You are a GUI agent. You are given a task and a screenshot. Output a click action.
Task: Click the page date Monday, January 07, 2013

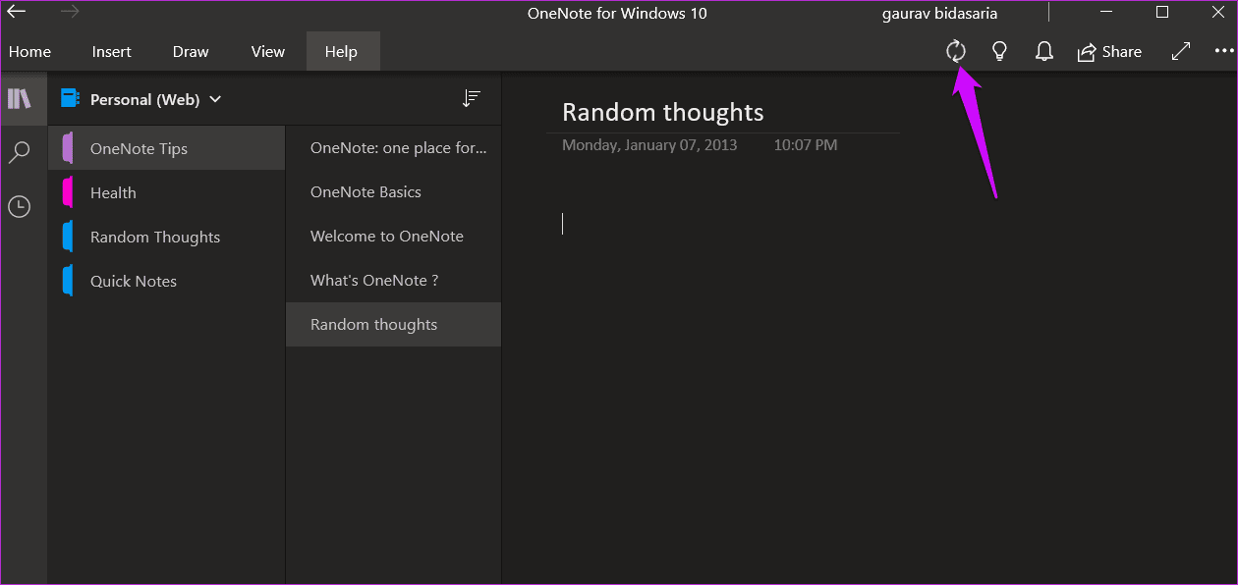tap(649, 145)
